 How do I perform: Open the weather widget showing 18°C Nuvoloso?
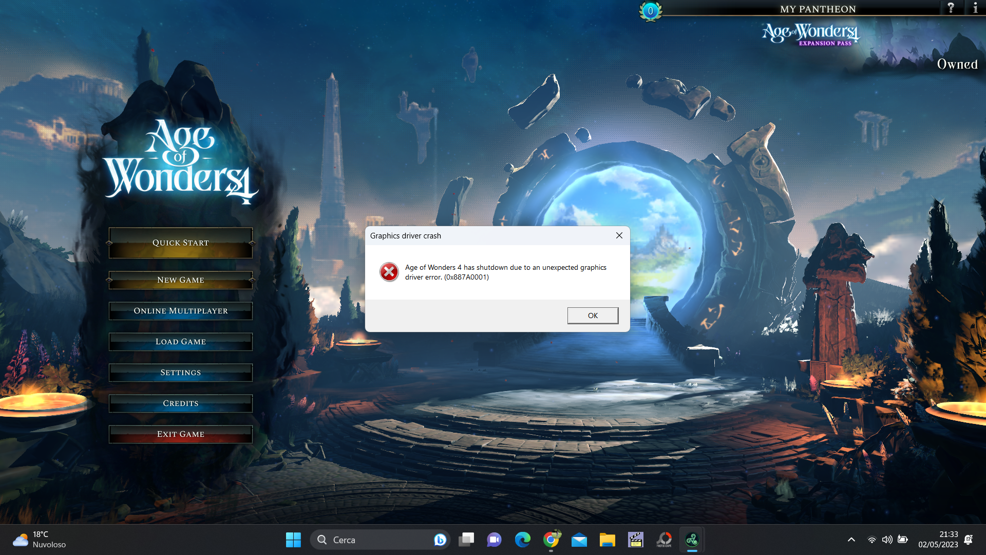(40, 540)
